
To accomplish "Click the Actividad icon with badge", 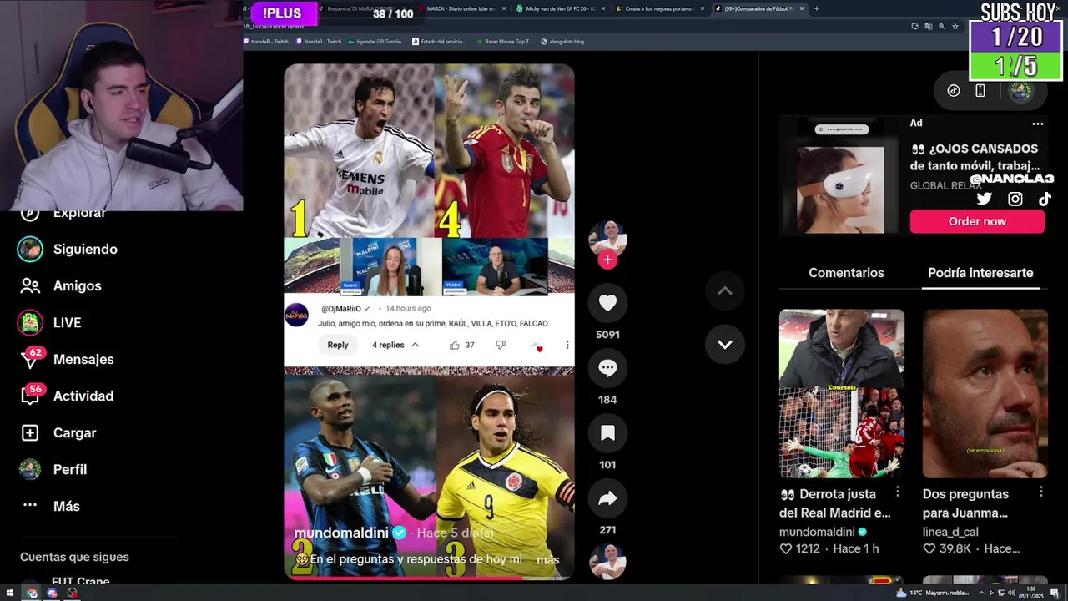I will (x=30, y=396).
